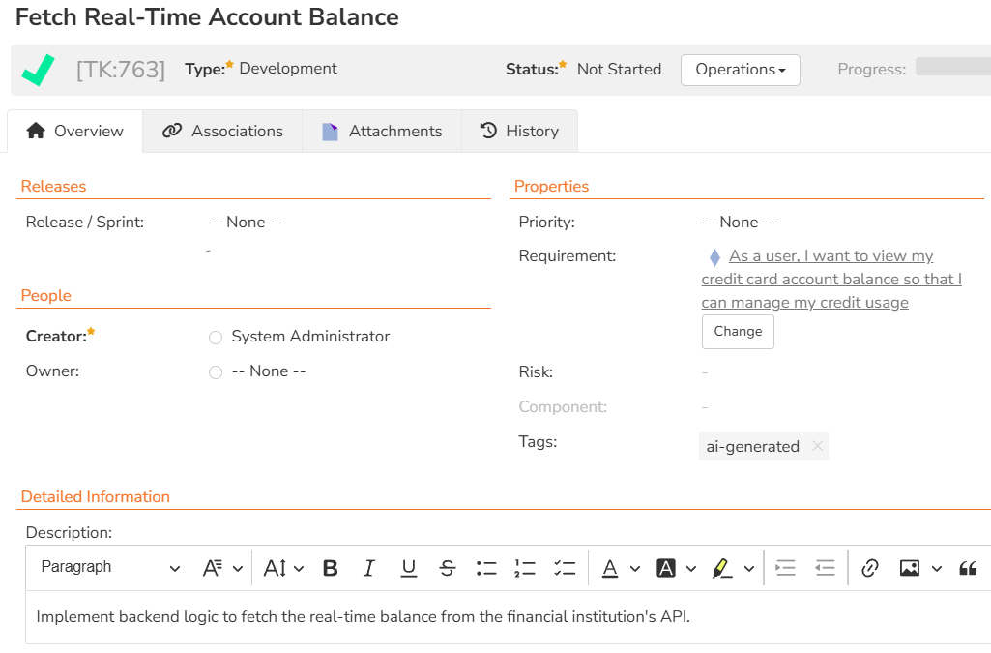This screenshot has width=991, height=653.
Task: Open the Operations dropdown
Action: pyautogui.click(x=740, y=70)
